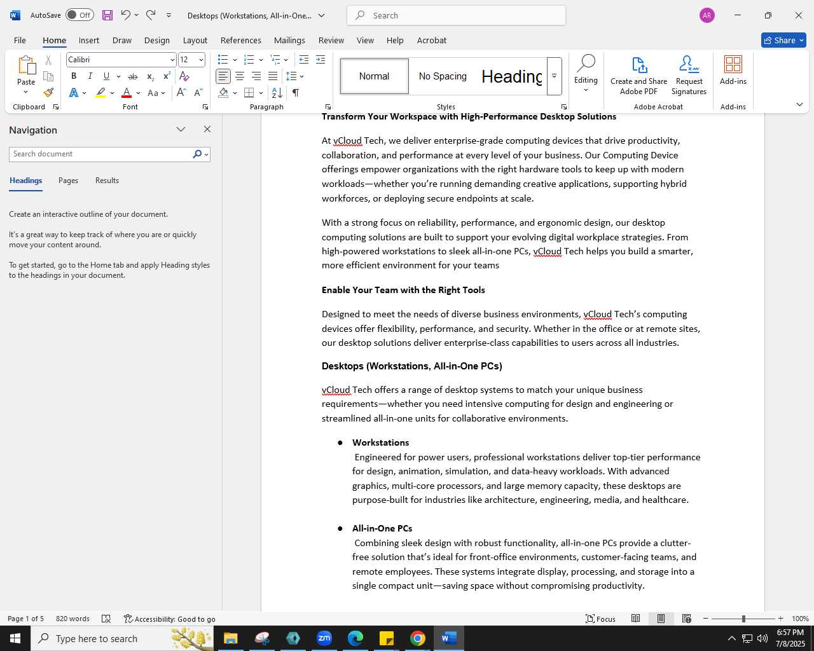Apply subscript formatting
Screen dimensions: 814x651
(150, 76)
